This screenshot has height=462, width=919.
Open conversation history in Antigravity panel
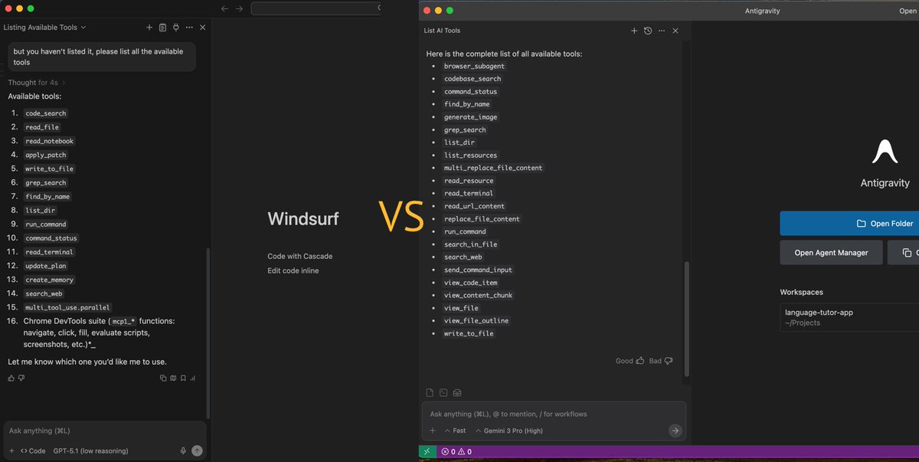coord(648,31)
